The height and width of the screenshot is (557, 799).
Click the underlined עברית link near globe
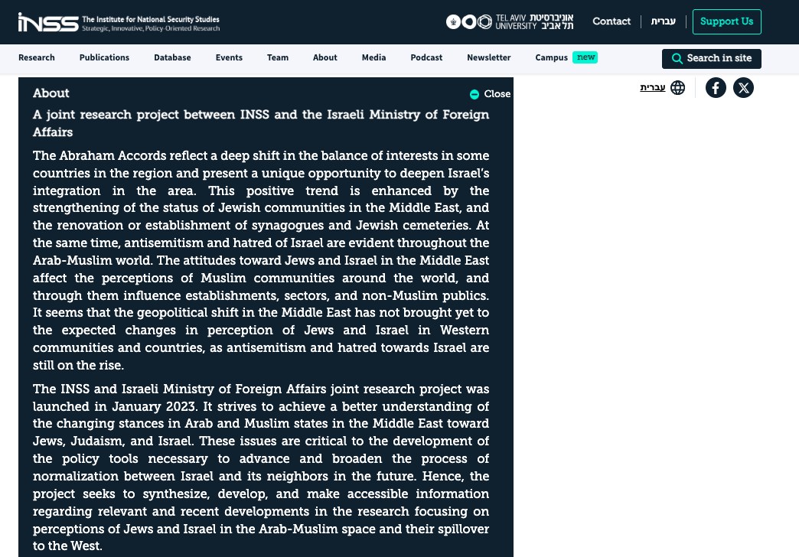click(x=653, y=88)
